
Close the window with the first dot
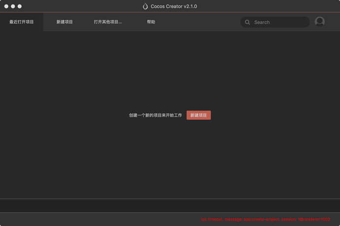click(6, 6)
